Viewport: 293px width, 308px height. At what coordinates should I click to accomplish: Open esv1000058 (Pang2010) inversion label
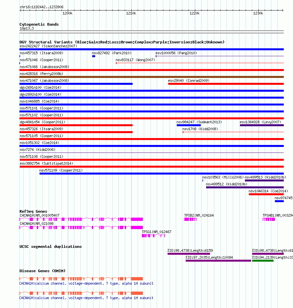pos(176,53)
